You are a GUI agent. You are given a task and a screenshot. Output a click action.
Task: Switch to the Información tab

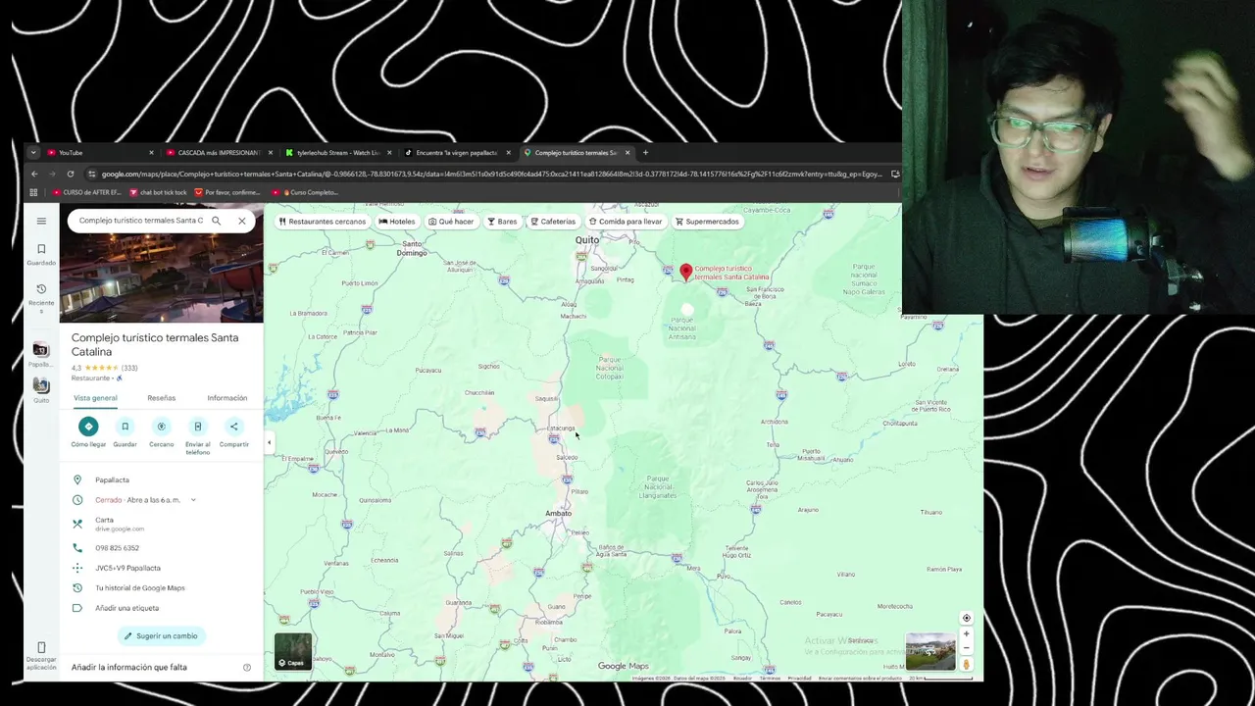[226, 398]
